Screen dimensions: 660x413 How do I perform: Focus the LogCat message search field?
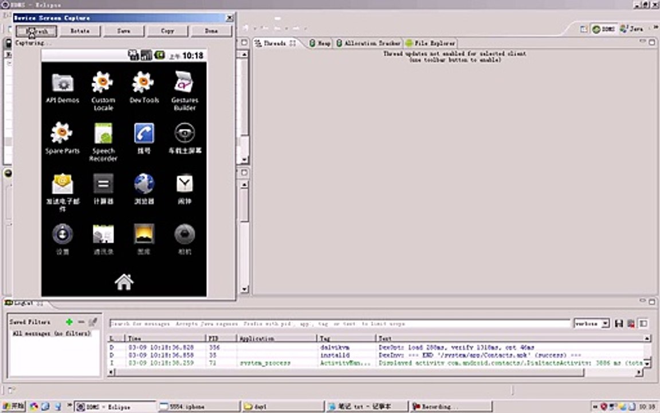coord(339,324)
